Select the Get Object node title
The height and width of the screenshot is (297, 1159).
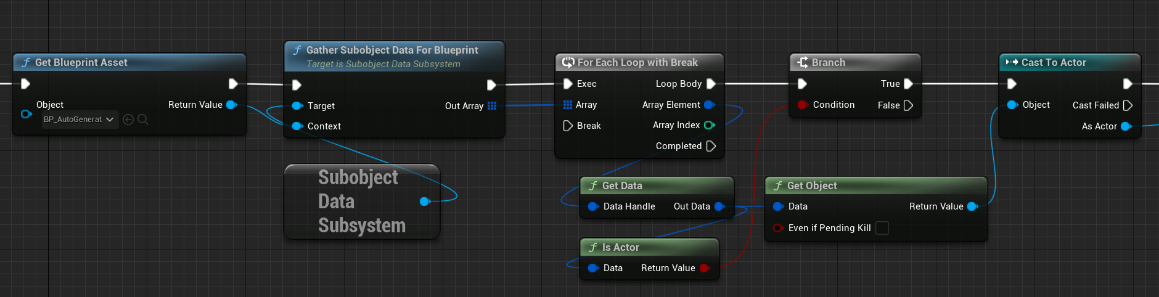point(812,185)
